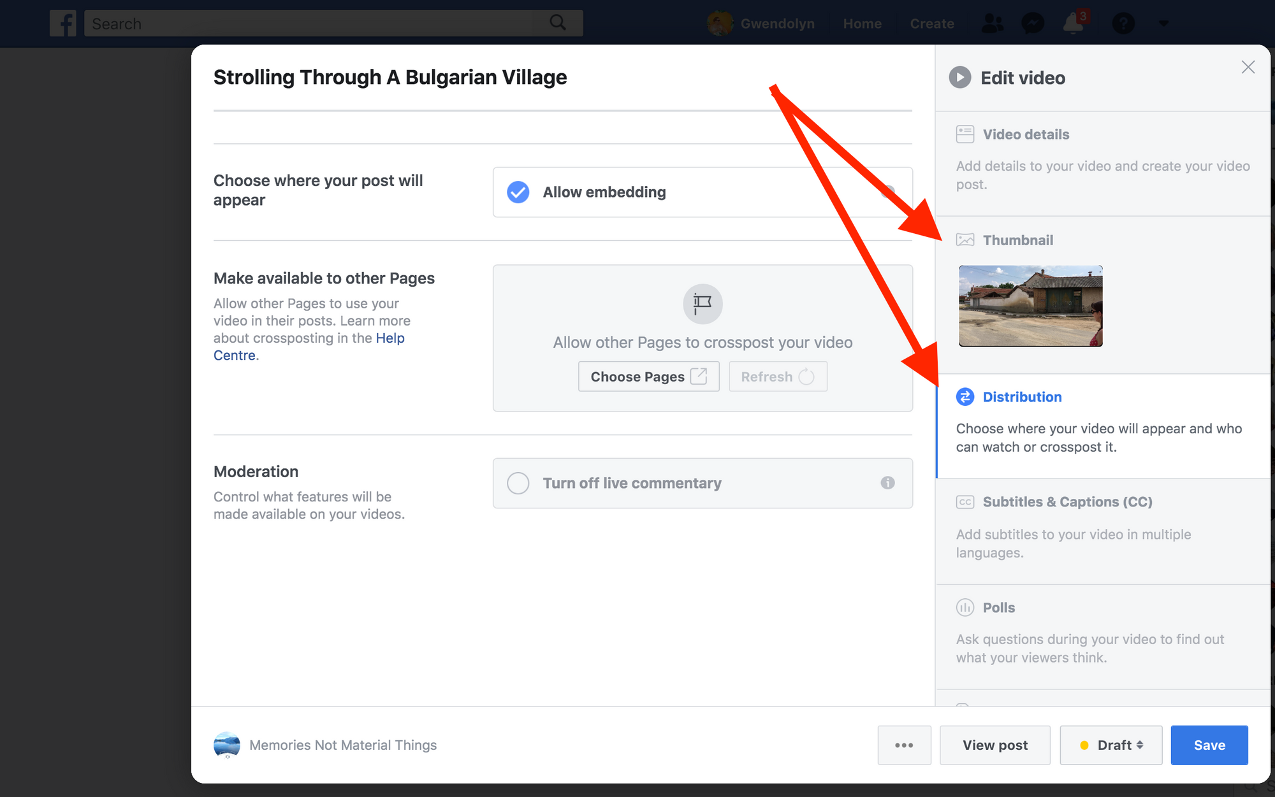1275x797 pixels.
Task: Click the crosspost flag icon
Action: click(703, 304)
